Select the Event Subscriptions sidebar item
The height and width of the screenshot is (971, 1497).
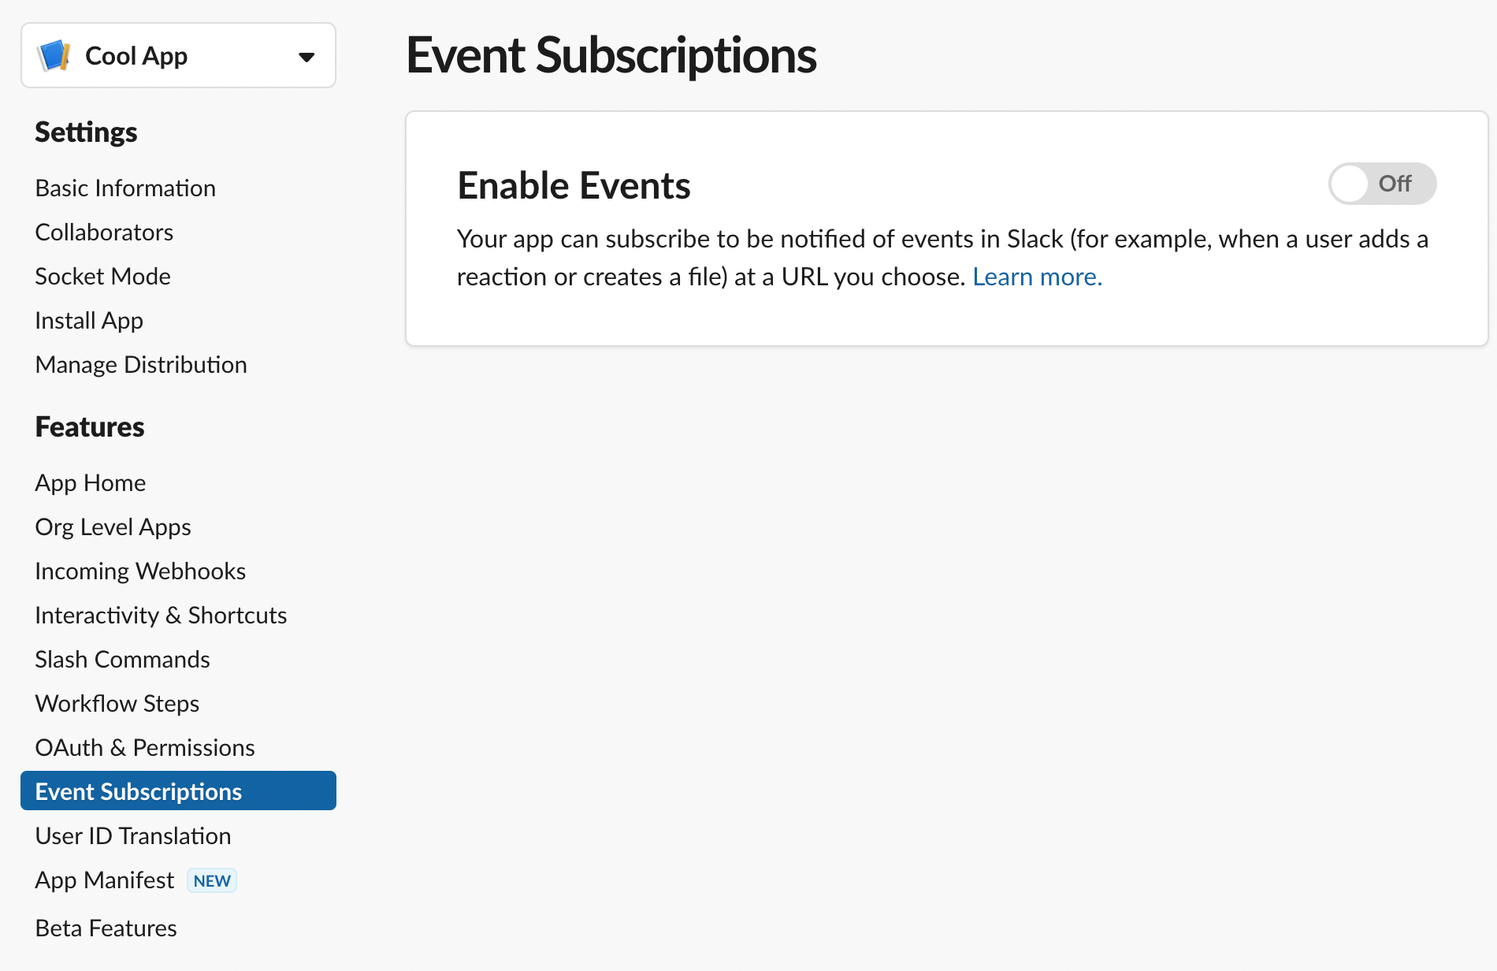(x=138, y=791)
